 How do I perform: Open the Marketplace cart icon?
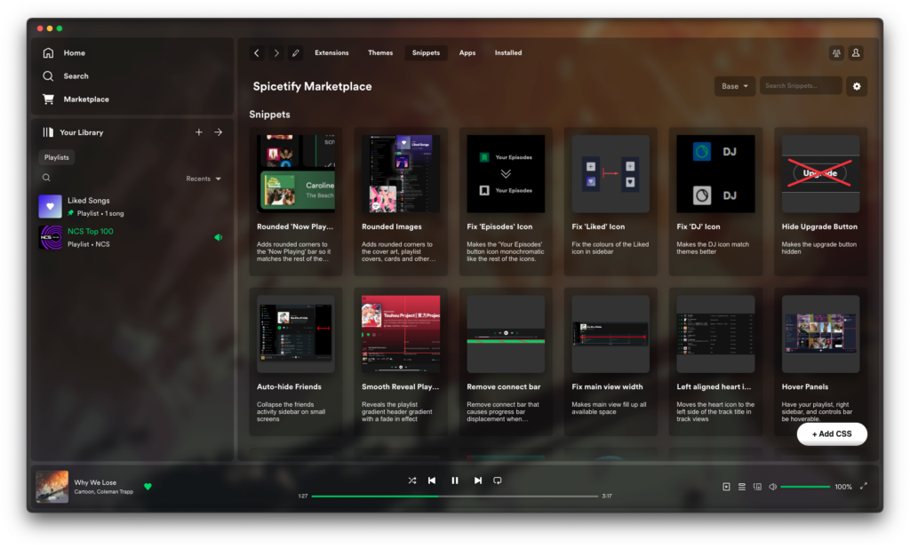(48, 99)
